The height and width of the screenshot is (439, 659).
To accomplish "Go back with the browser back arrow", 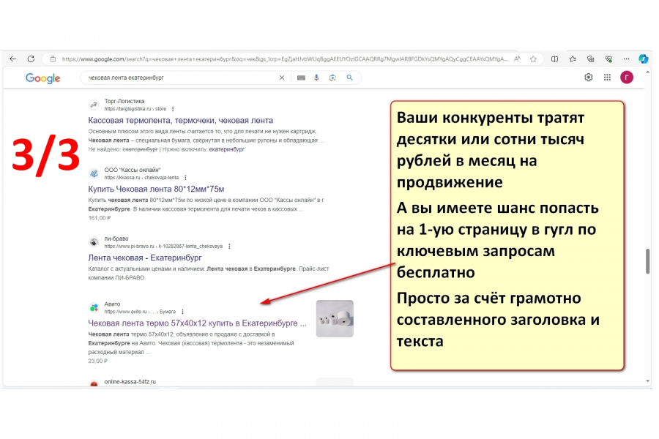I will [13, 59].
